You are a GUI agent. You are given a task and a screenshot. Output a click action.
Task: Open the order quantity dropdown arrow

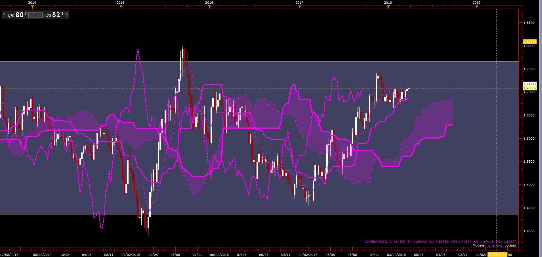tap(41, 15)
